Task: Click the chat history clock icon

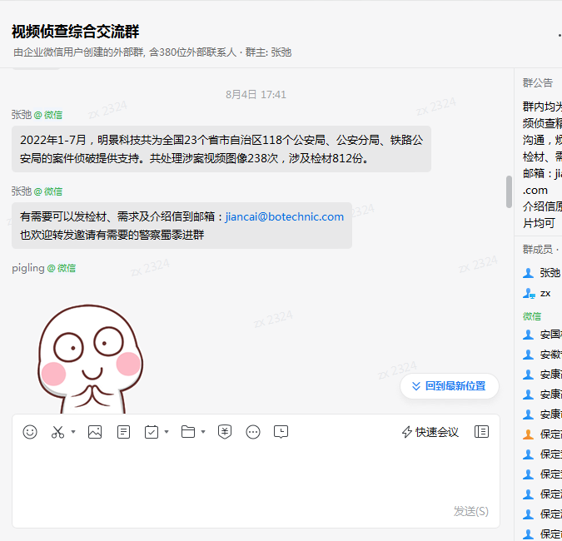Action: 281,432
